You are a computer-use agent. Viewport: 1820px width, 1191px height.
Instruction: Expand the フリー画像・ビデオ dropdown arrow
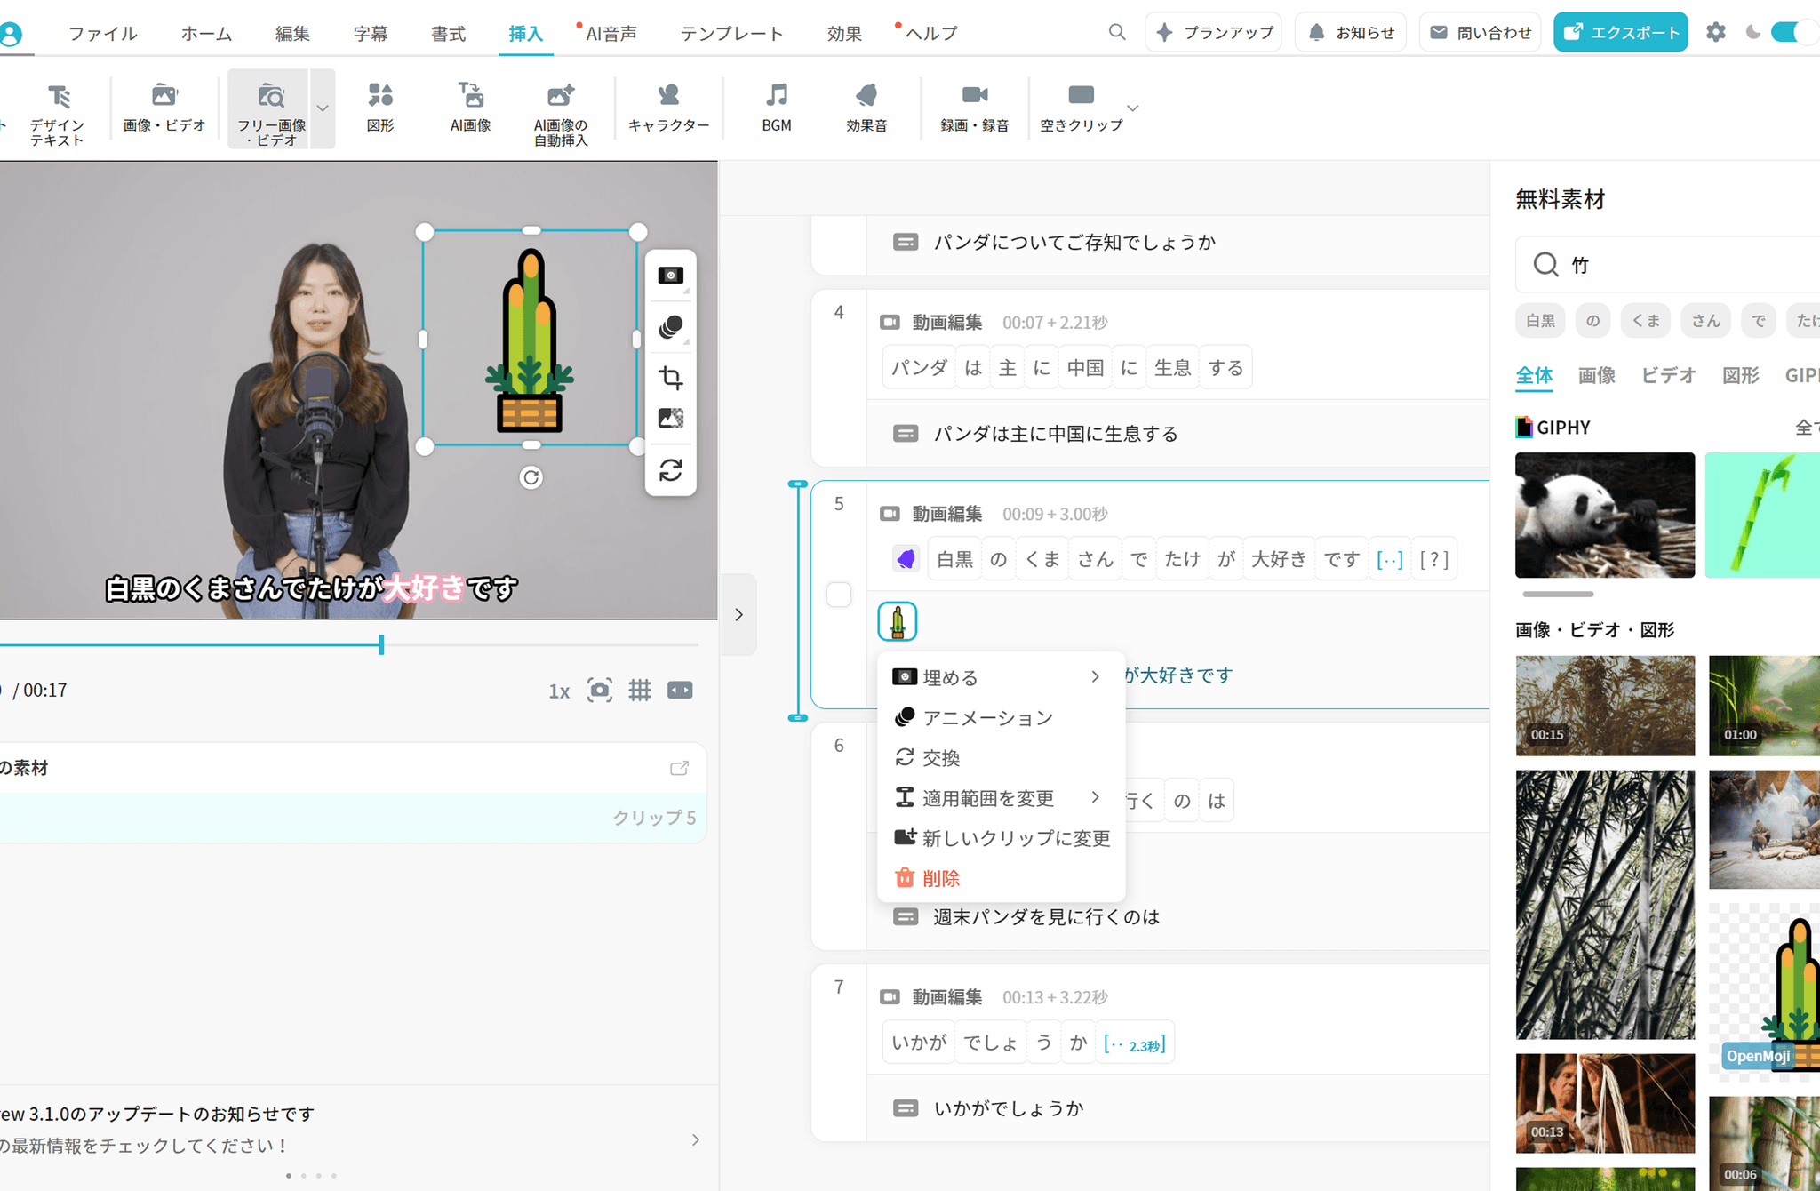pyautogui.click(x=323, y=108)
